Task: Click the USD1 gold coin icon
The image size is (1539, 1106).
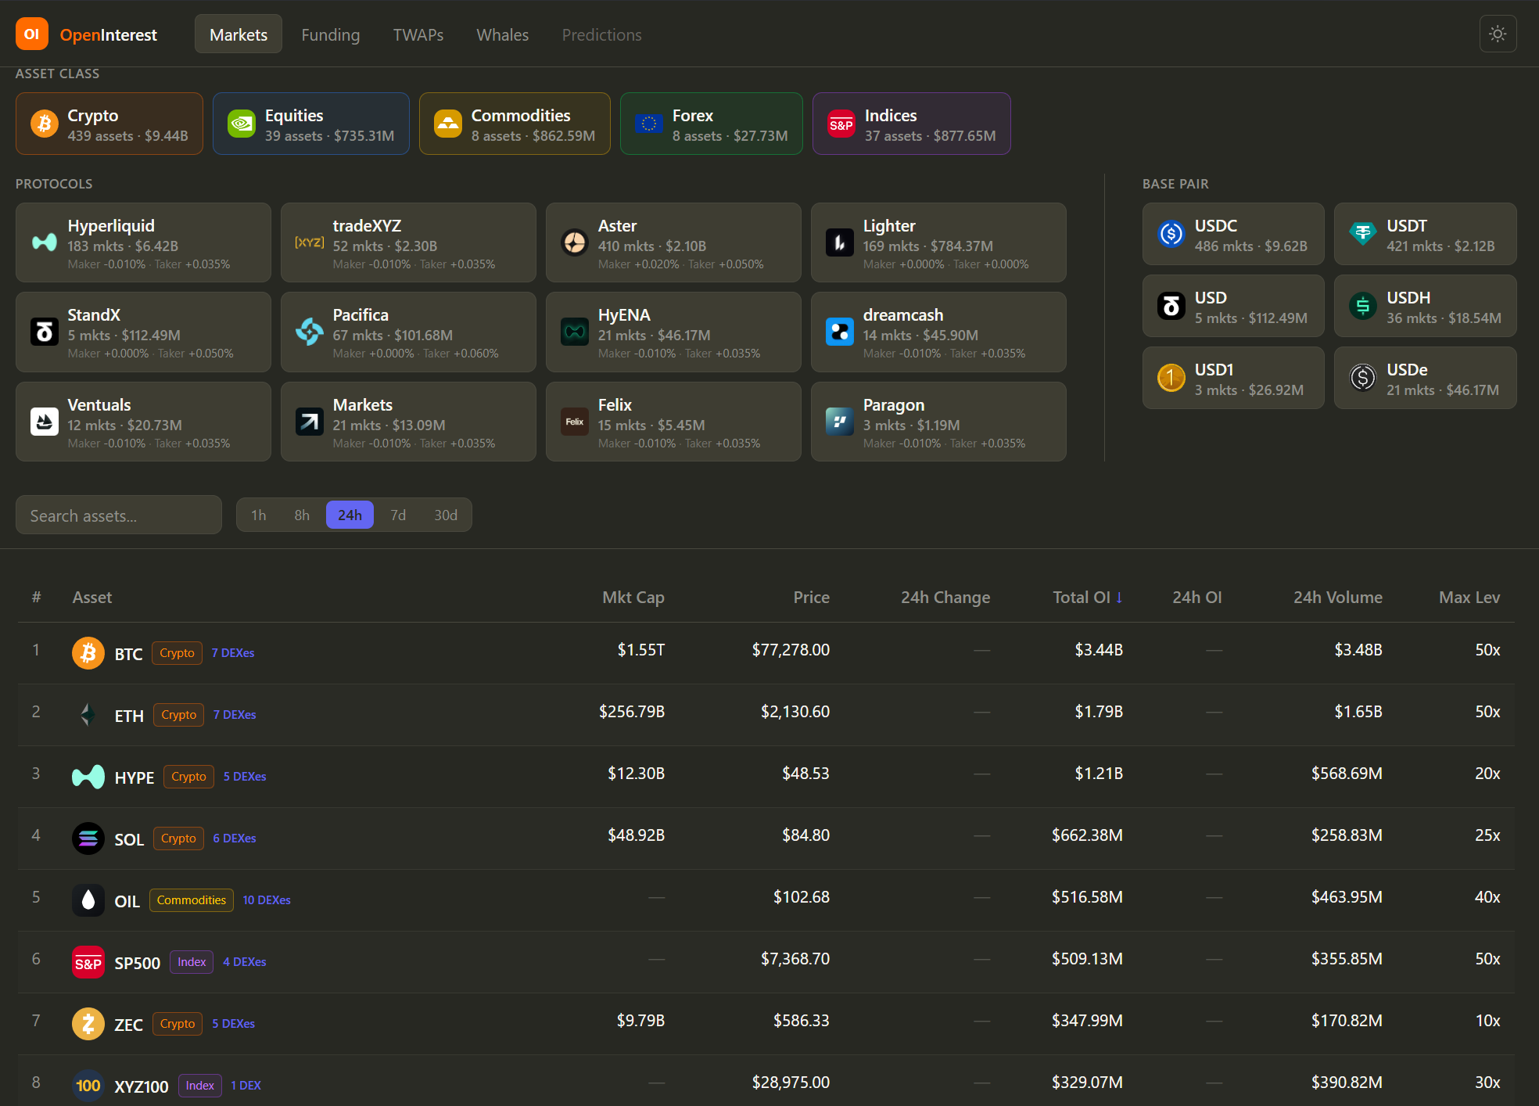Action: [1171, 378]
